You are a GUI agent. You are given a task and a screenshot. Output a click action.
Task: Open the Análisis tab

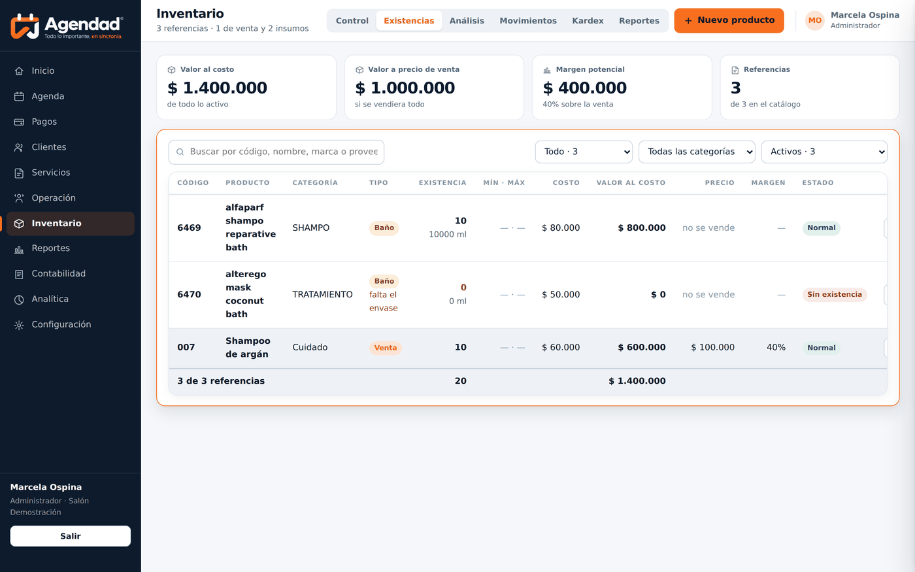point(467,21)
